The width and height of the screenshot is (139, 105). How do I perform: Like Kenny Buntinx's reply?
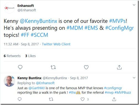tap(82, 99)
